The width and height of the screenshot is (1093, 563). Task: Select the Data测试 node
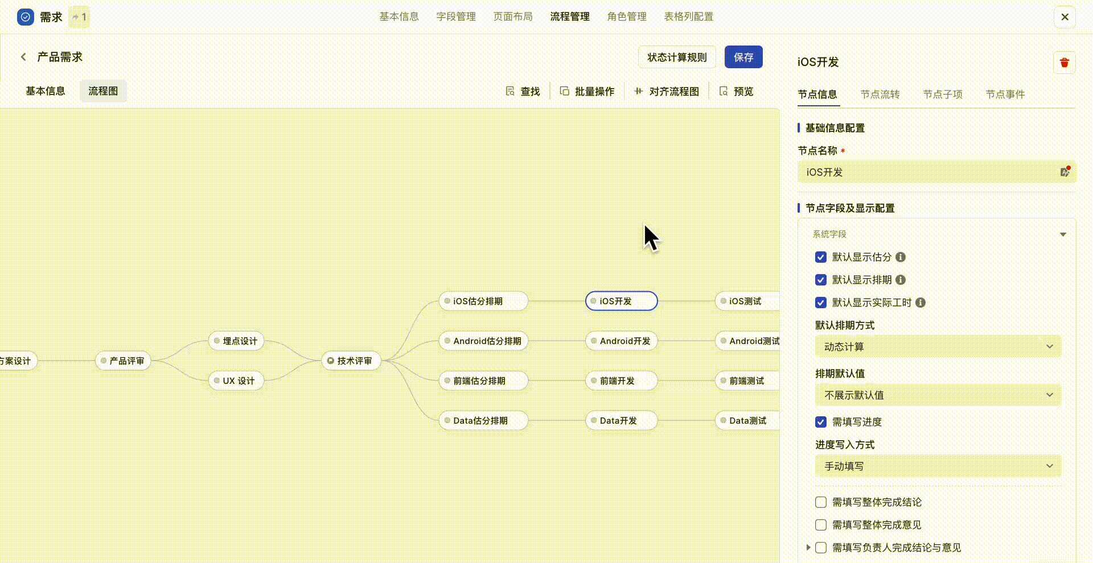747,420
